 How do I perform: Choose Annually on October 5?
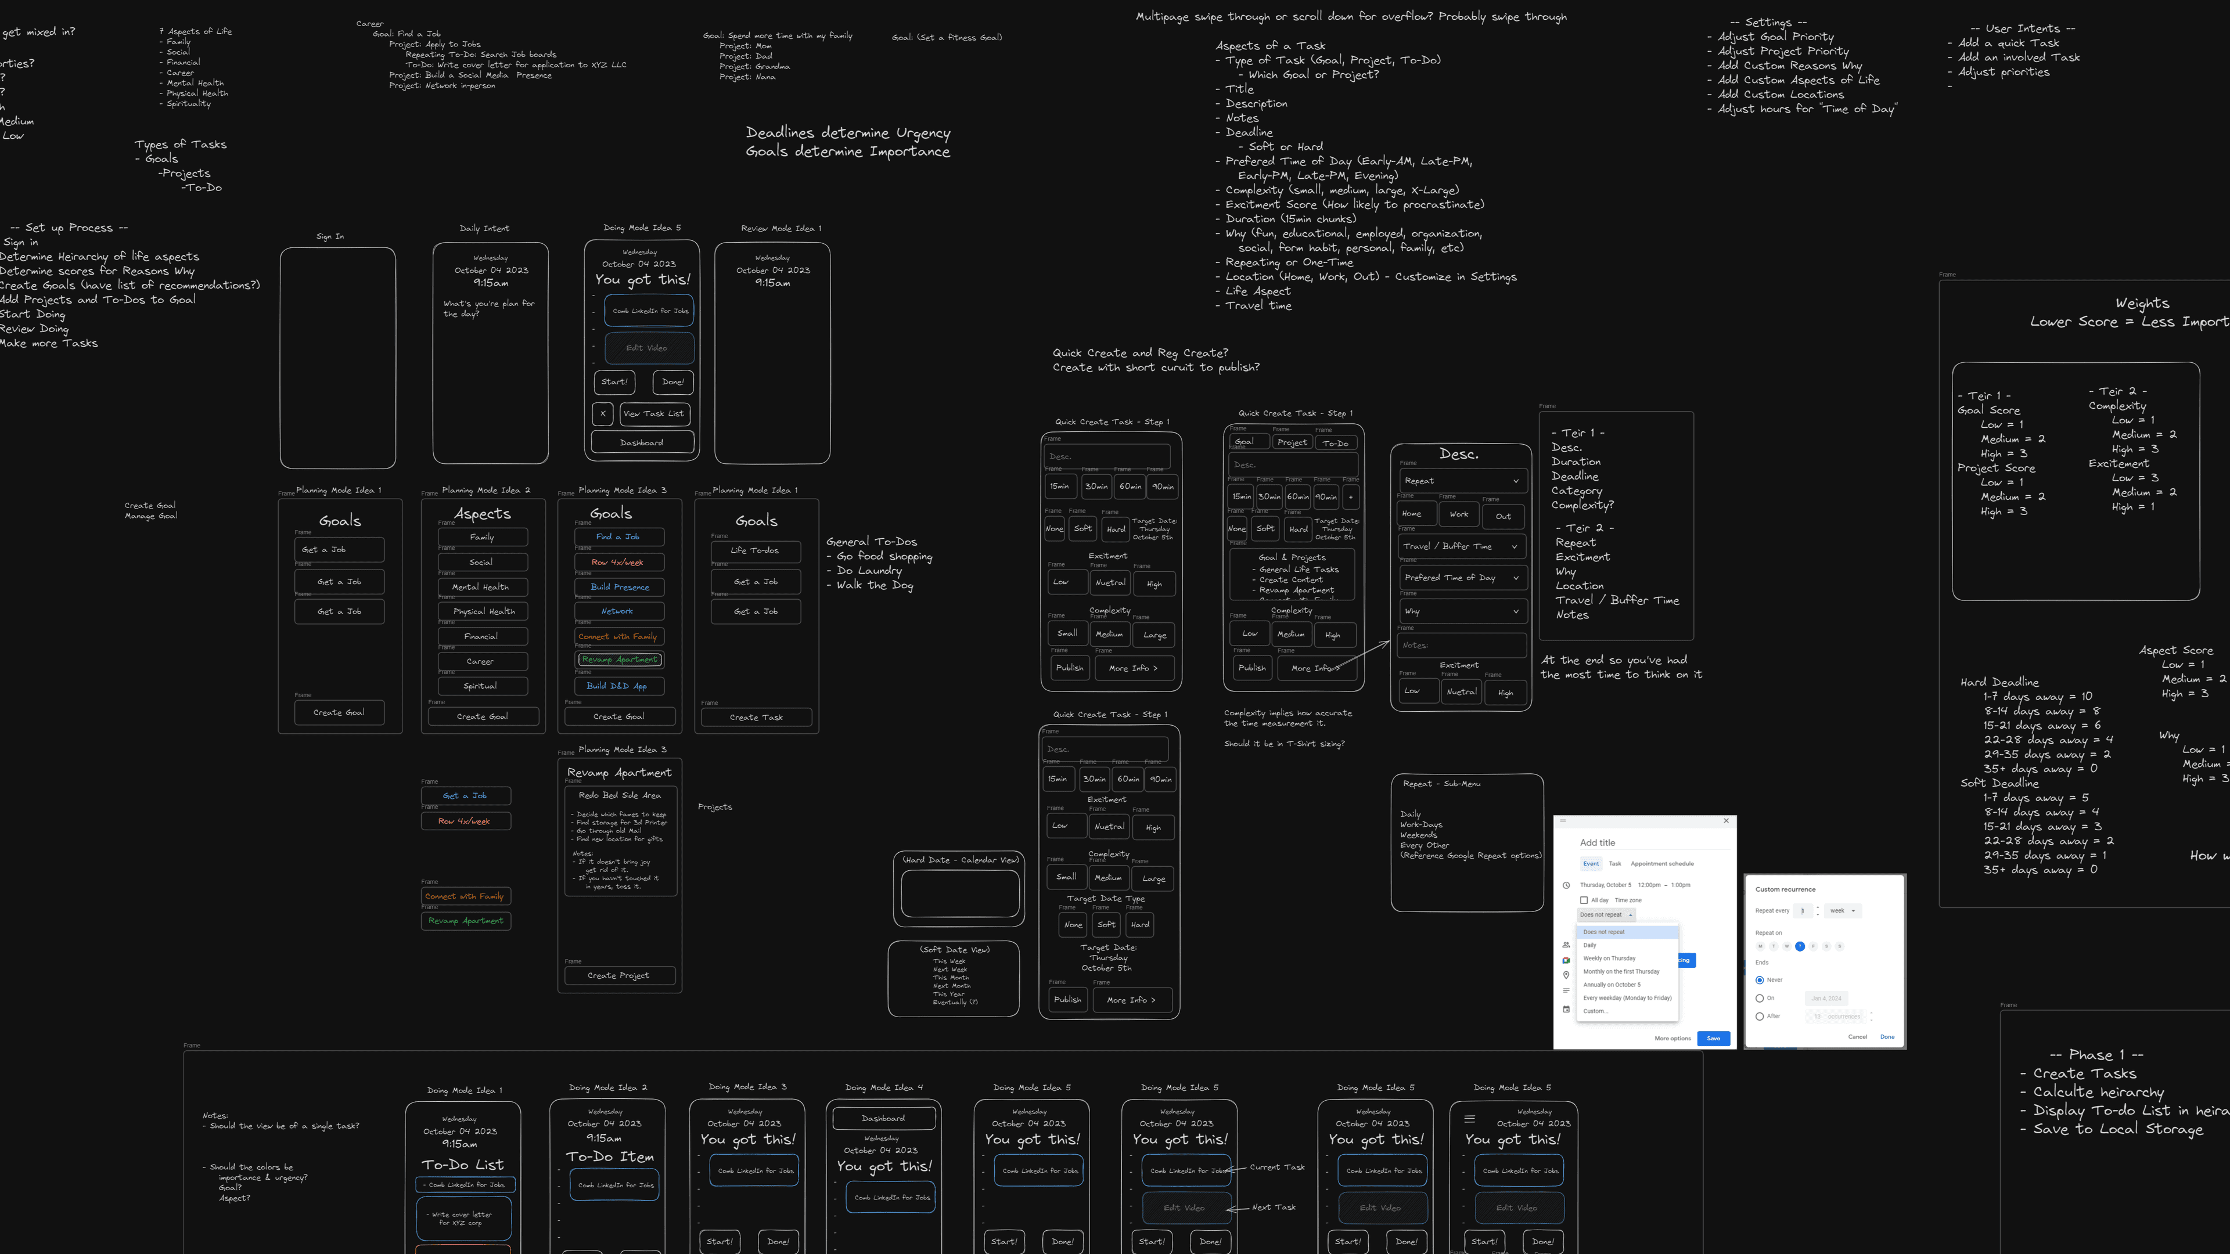pos(1627,985)
